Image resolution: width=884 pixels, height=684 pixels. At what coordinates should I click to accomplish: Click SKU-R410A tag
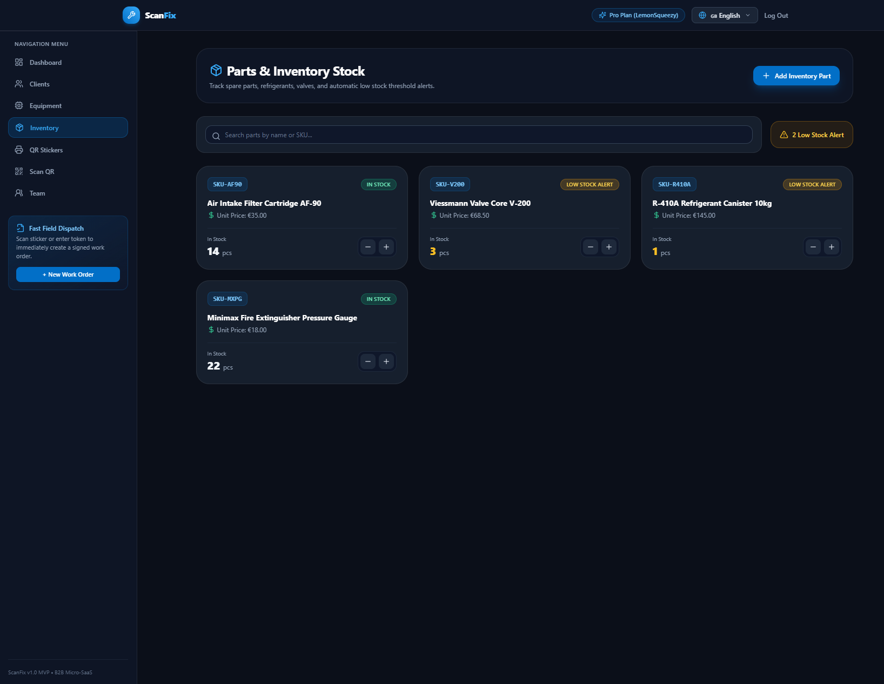674,184
